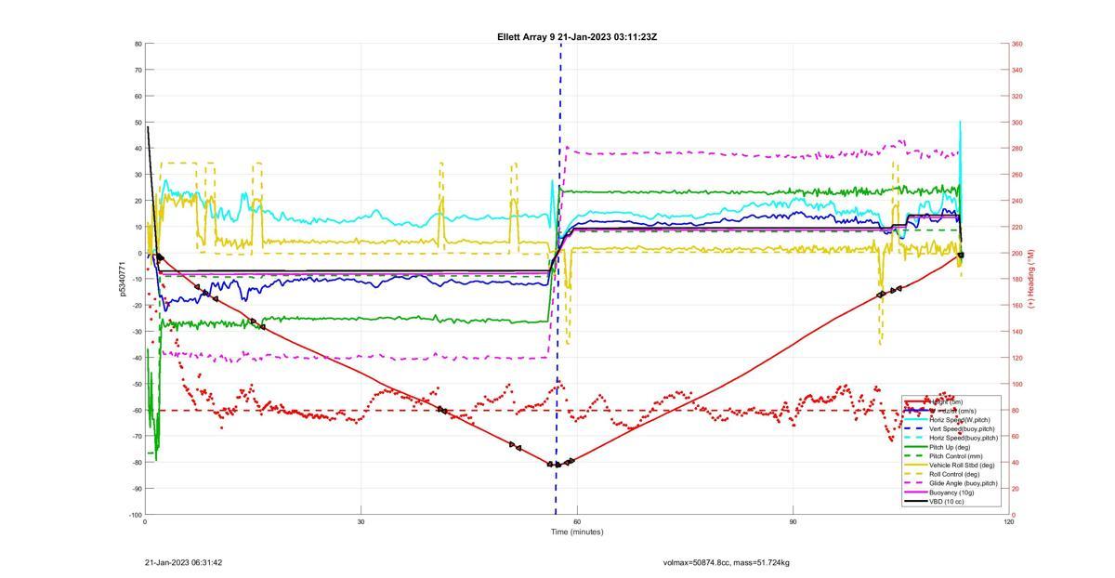The image size is (1115, 578).
Task: Click the magenta line swatch beside 'Buoyancy (10g)'
Action: pos(915,493)
